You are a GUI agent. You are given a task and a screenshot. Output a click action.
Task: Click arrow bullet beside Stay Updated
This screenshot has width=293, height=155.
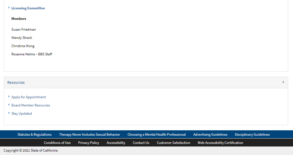(9, 113)
